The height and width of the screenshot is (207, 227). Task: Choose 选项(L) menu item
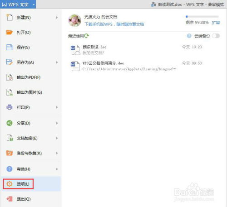pos(31,184)
